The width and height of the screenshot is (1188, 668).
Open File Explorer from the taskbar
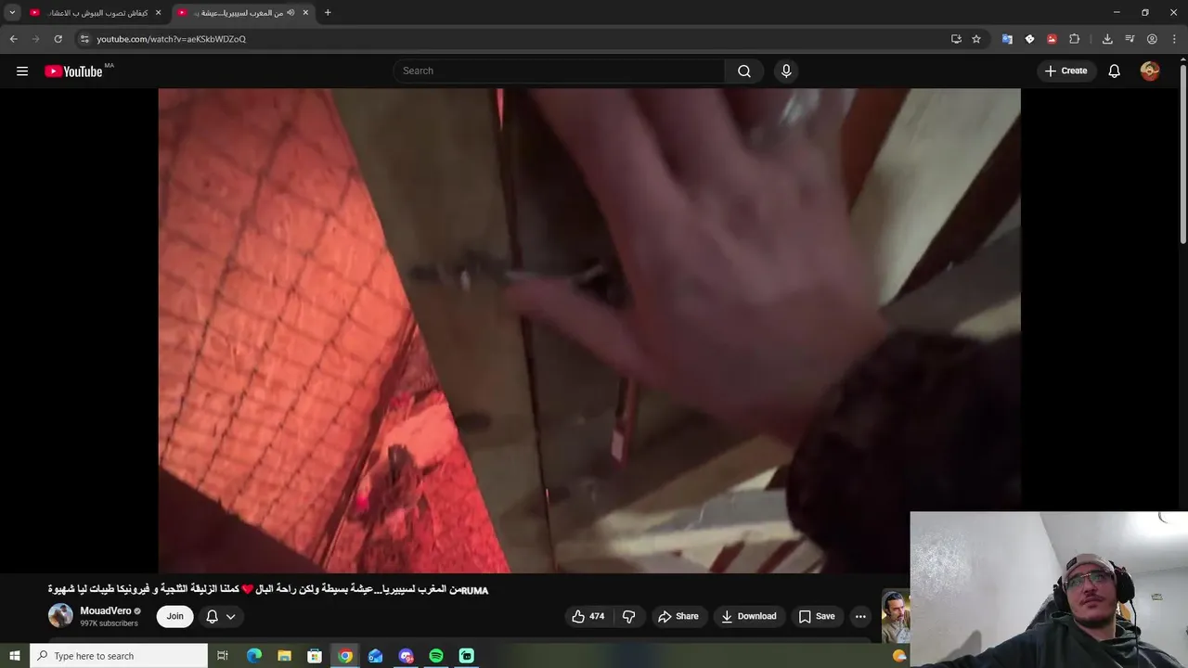coord(284,656)
